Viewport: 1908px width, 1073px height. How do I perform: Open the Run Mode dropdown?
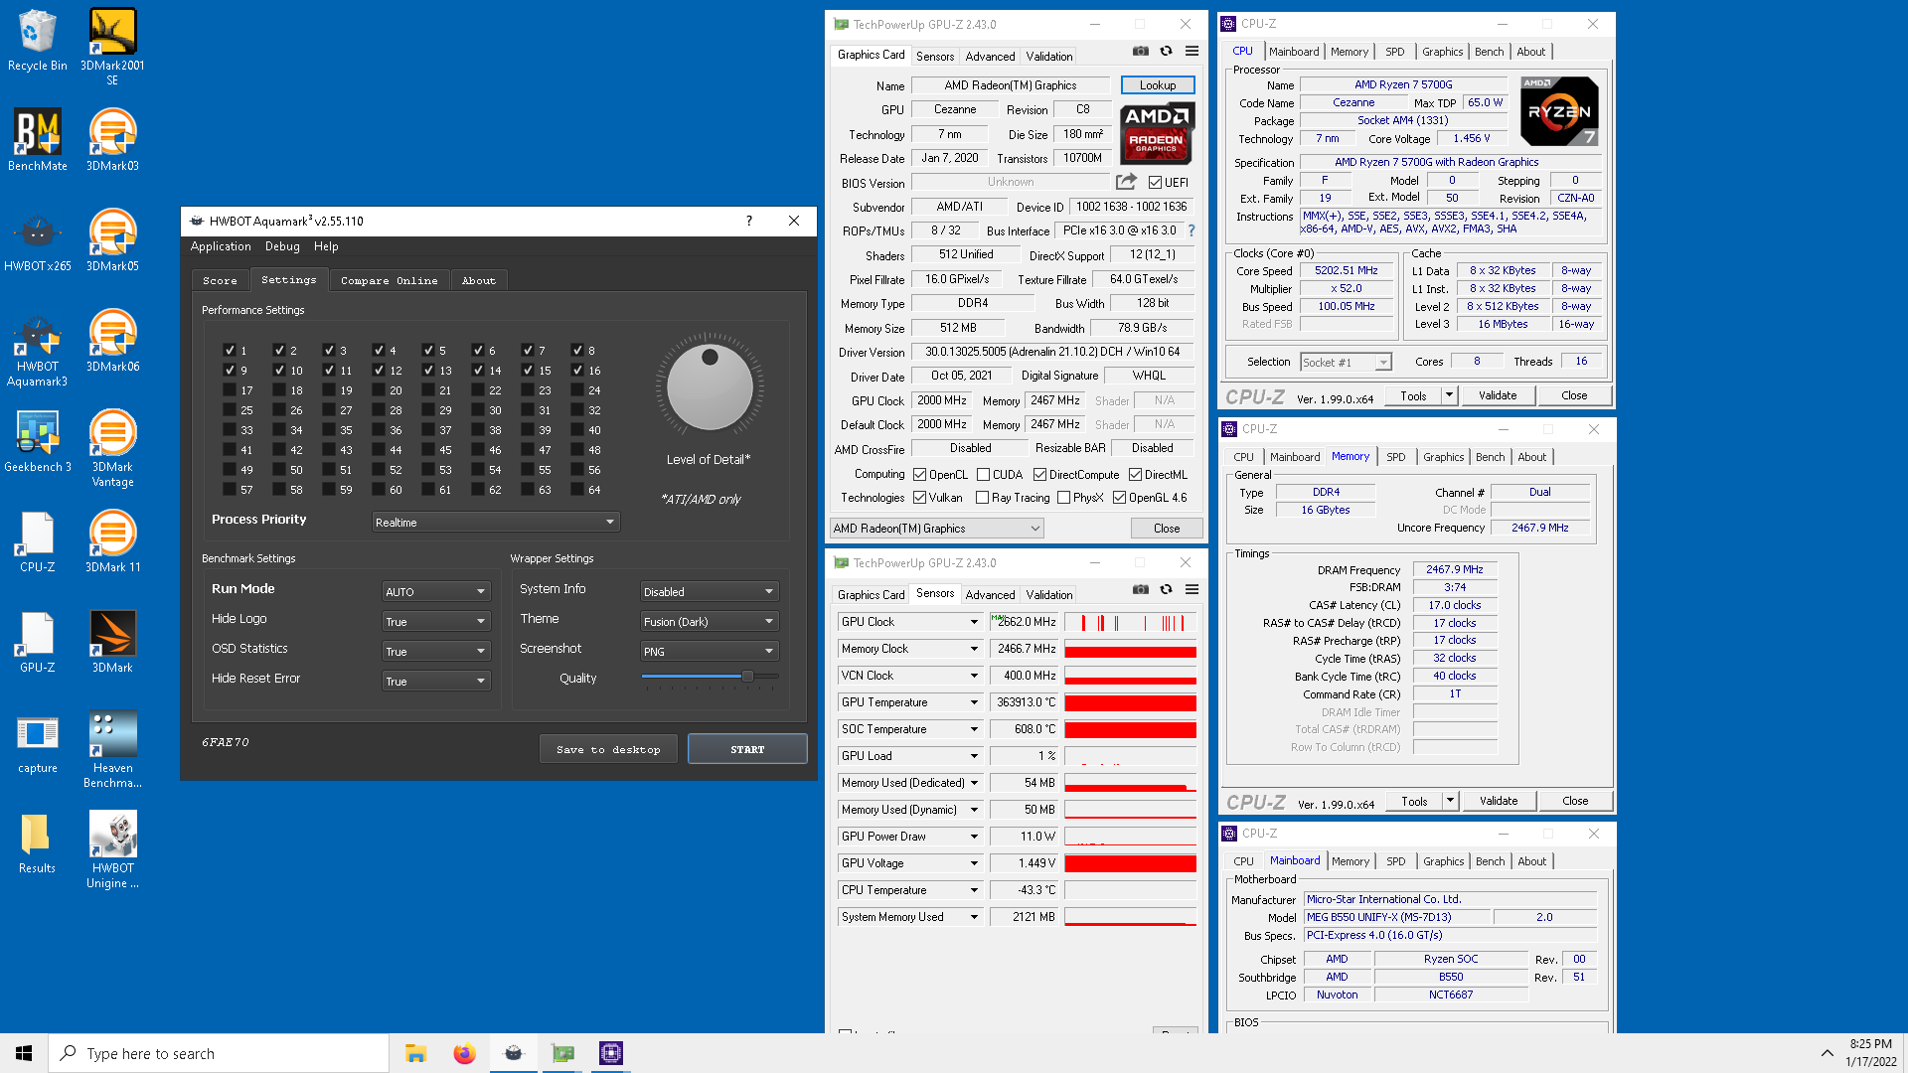(436, 591)
